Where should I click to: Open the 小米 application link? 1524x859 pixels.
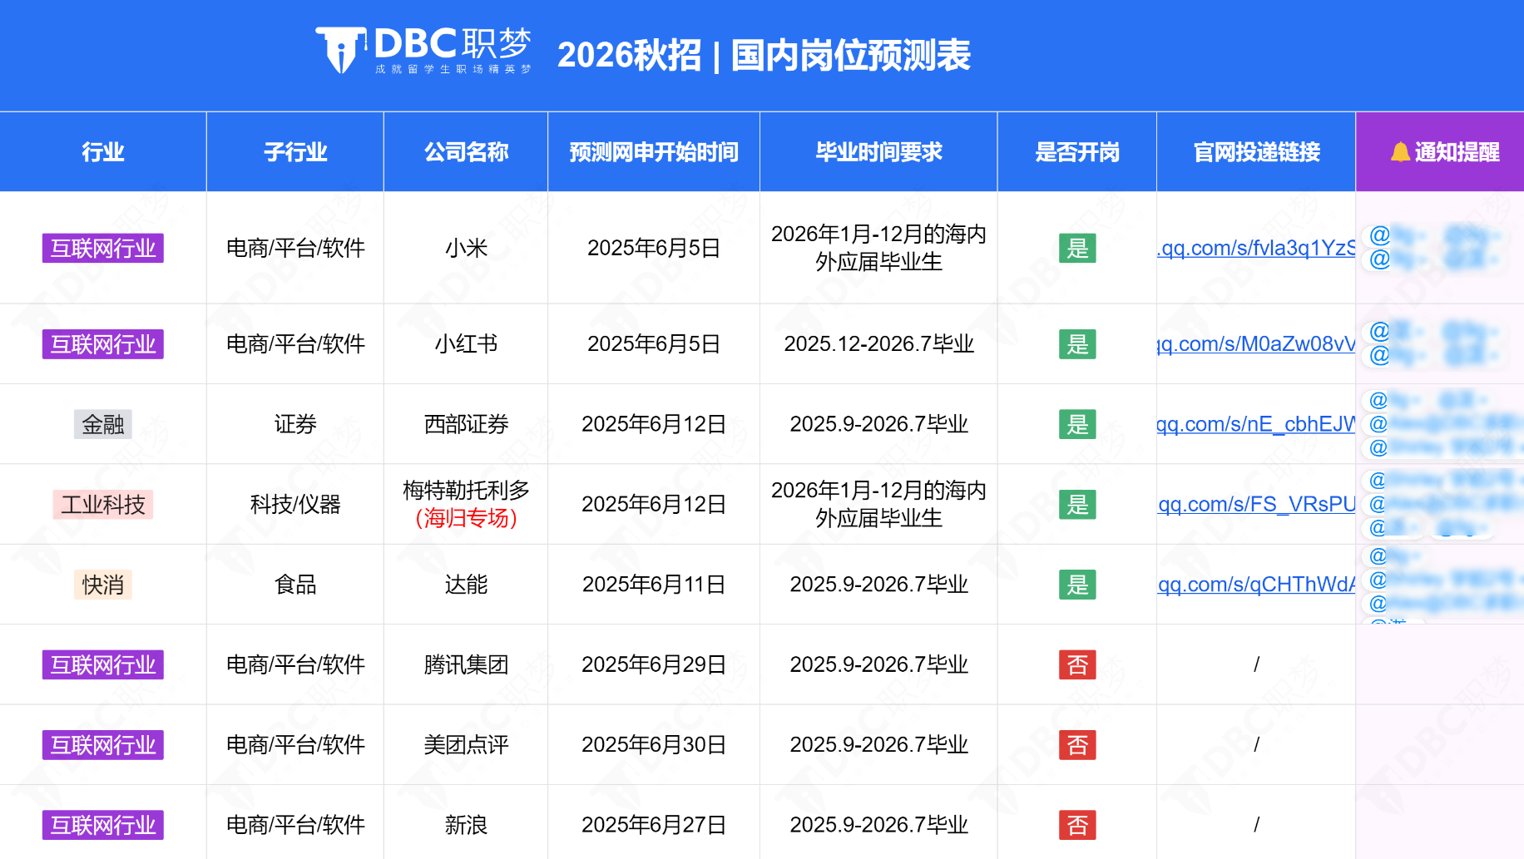tap(1256, 248)
